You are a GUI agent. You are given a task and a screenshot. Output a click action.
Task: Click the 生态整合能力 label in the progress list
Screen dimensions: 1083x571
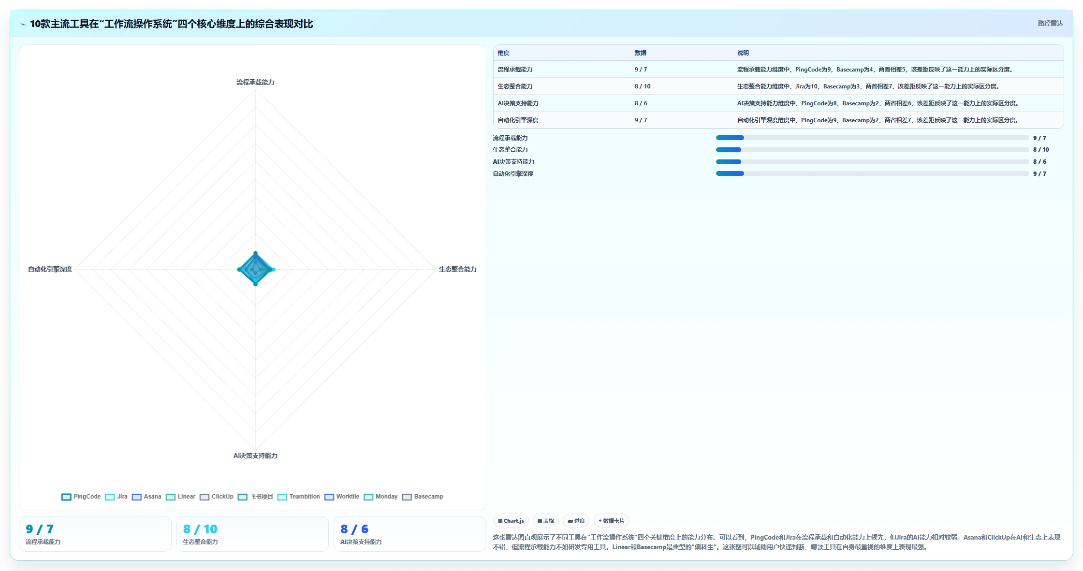pyautogui.click(x=510, y=150)
